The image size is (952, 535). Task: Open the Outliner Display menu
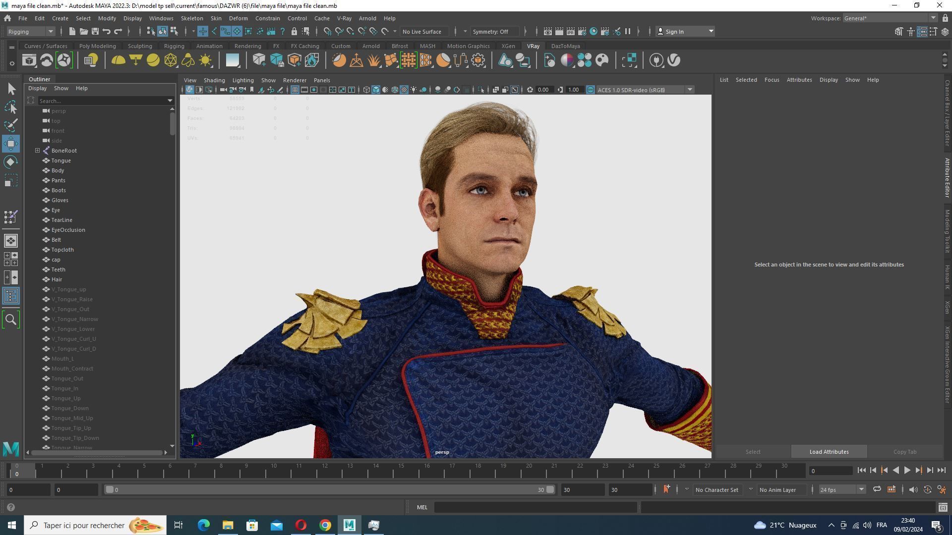click(37, 89)
